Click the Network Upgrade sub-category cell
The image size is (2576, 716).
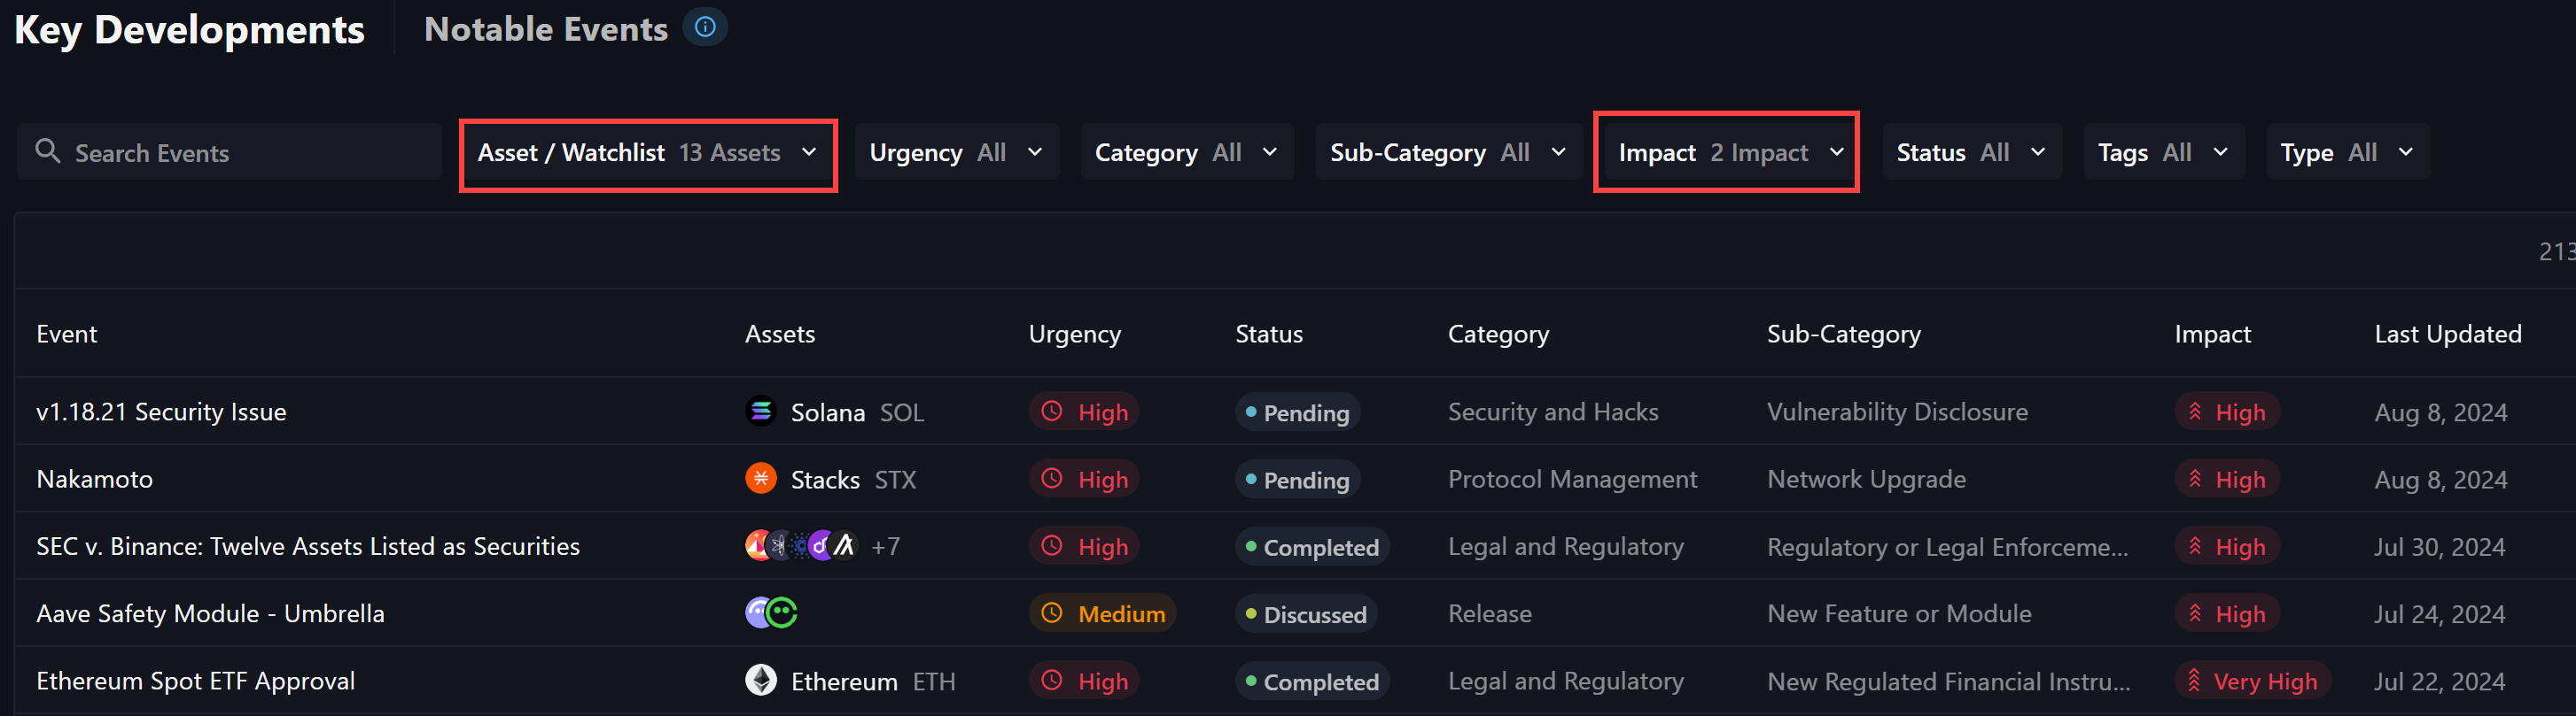click(1866, 478)
